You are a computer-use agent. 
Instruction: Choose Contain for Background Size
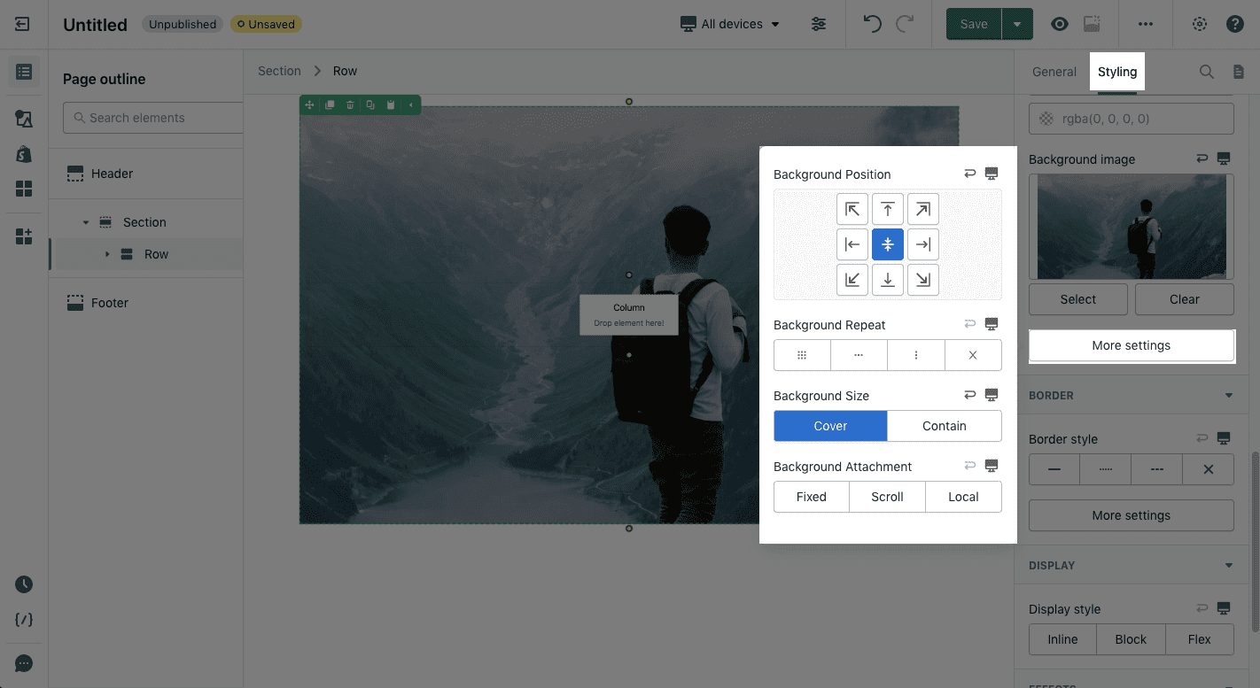point(945,426)
